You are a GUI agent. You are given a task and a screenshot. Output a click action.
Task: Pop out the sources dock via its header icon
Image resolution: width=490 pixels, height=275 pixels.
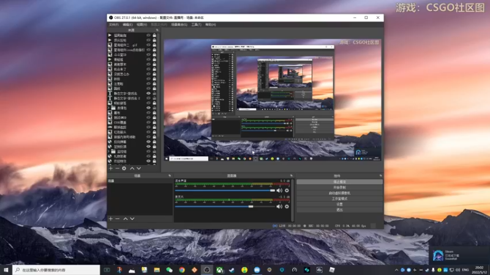click(x=157, y=30)
